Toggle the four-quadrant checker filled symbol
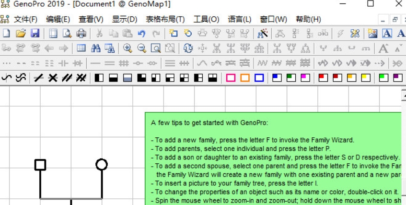406x205 pixels. click(x=184, y=78)
